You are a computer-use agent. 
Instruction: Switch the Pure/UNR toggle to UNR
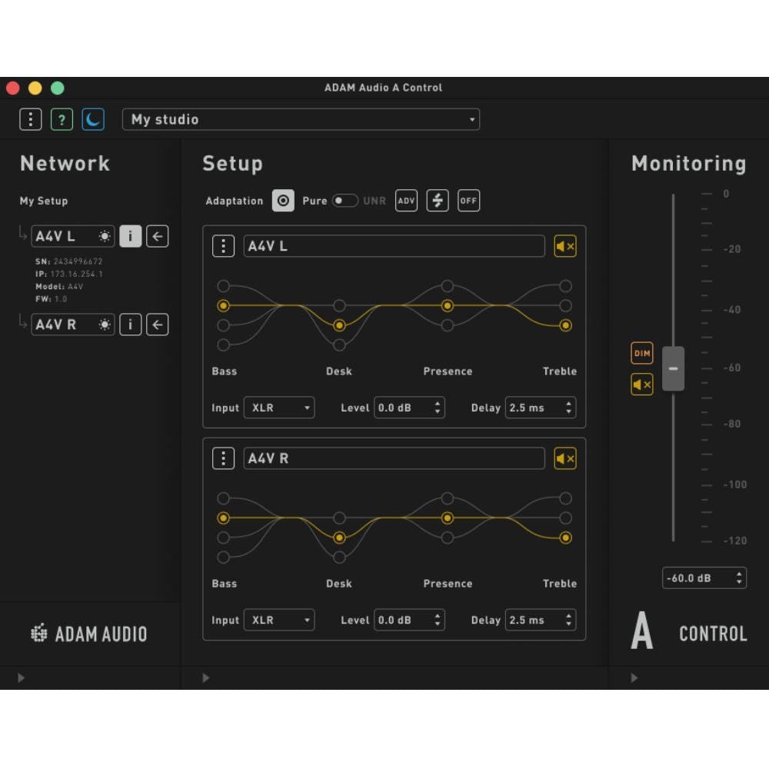[x=352, y=198]
